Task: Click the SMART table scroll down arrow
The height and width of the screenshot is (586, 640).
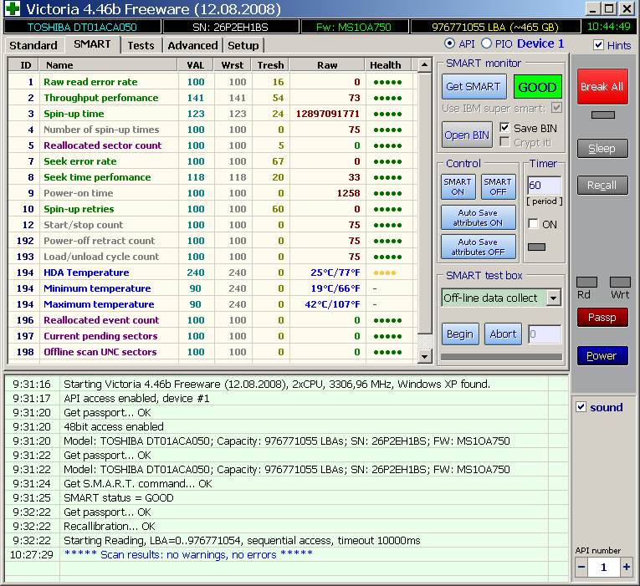Action: pos(425,357)
